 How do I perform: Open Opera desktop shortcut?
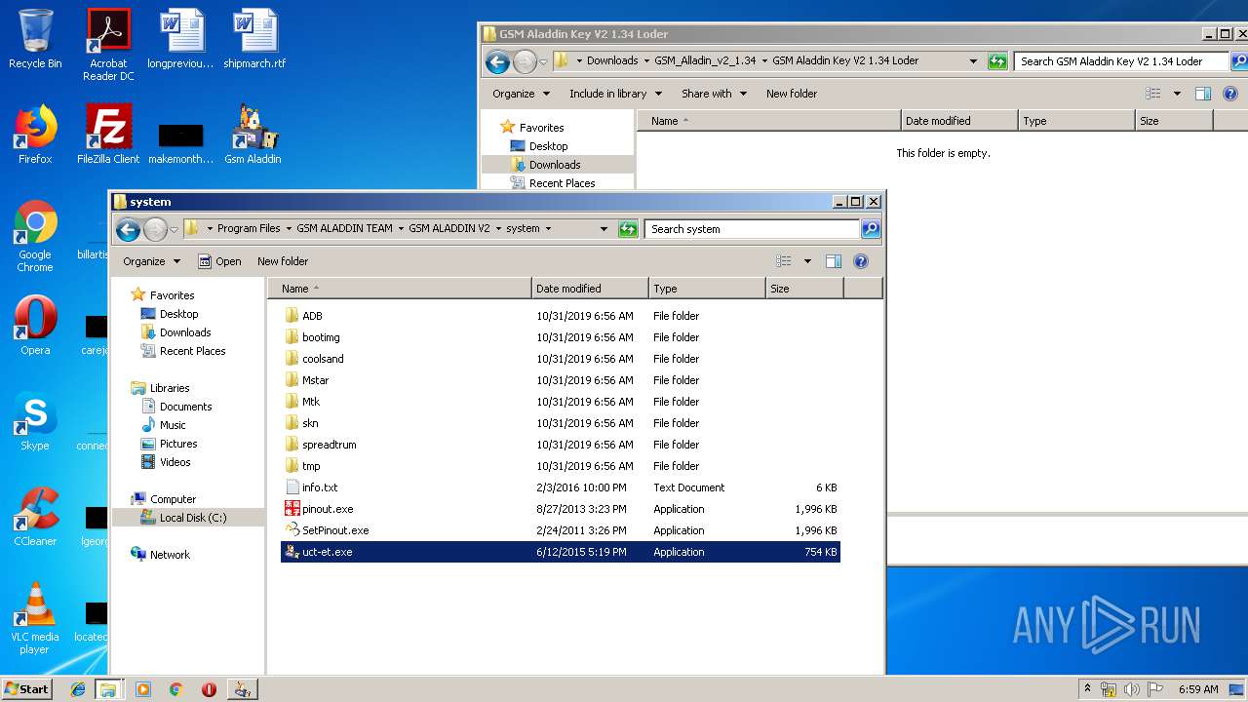pos(35,326)
